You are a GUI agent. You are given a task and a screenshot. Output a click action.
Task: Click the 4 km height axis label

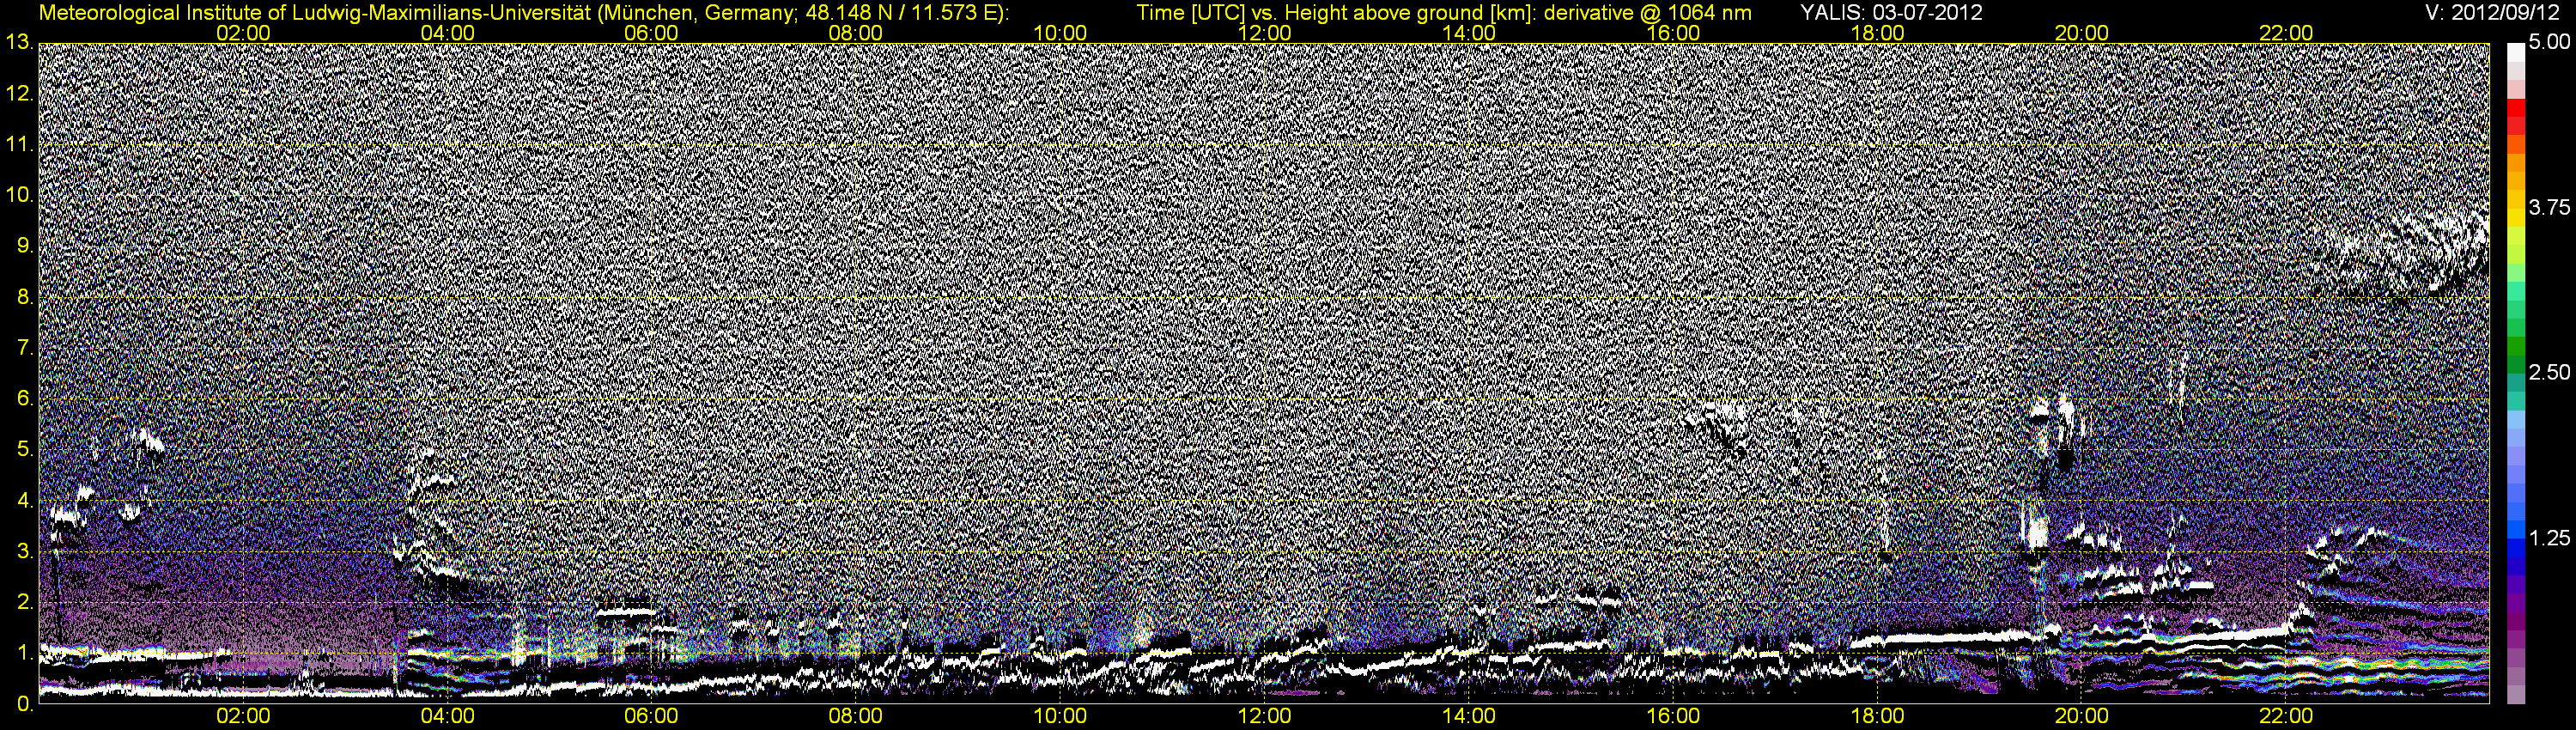point(24,501)
